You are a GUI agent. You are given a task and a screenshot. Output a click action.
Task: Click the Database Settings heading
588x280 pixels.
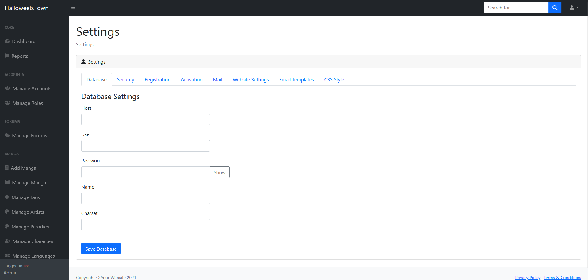click(110, 97)
